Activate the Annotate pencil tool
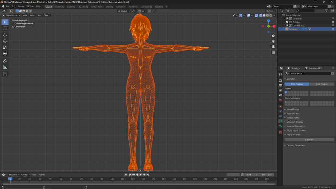The height and width of the screenshot is (189, 336). 5,61
